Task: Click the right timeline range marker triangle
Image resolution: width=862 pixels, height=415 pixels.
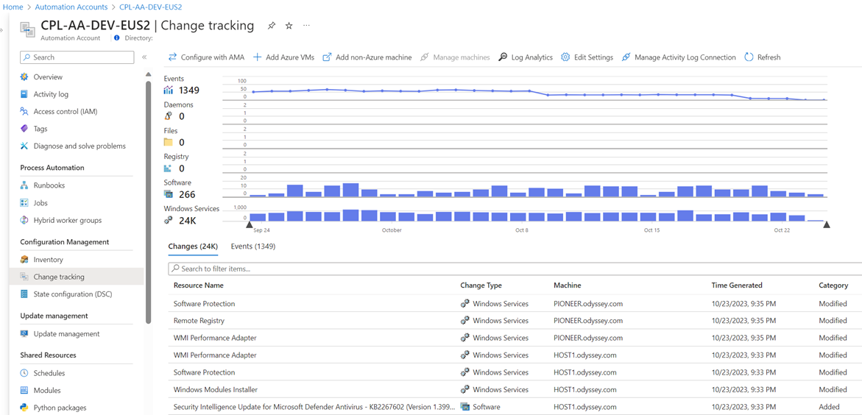Action: pyautogui.click(x=827, y=224)
